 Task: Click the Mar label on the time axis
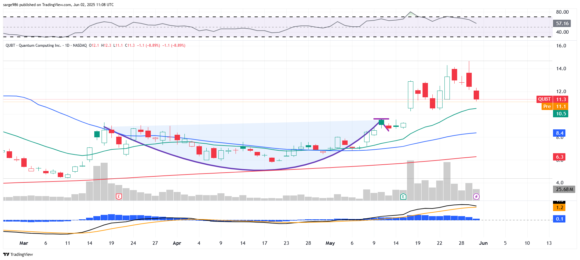coord(24,243)
